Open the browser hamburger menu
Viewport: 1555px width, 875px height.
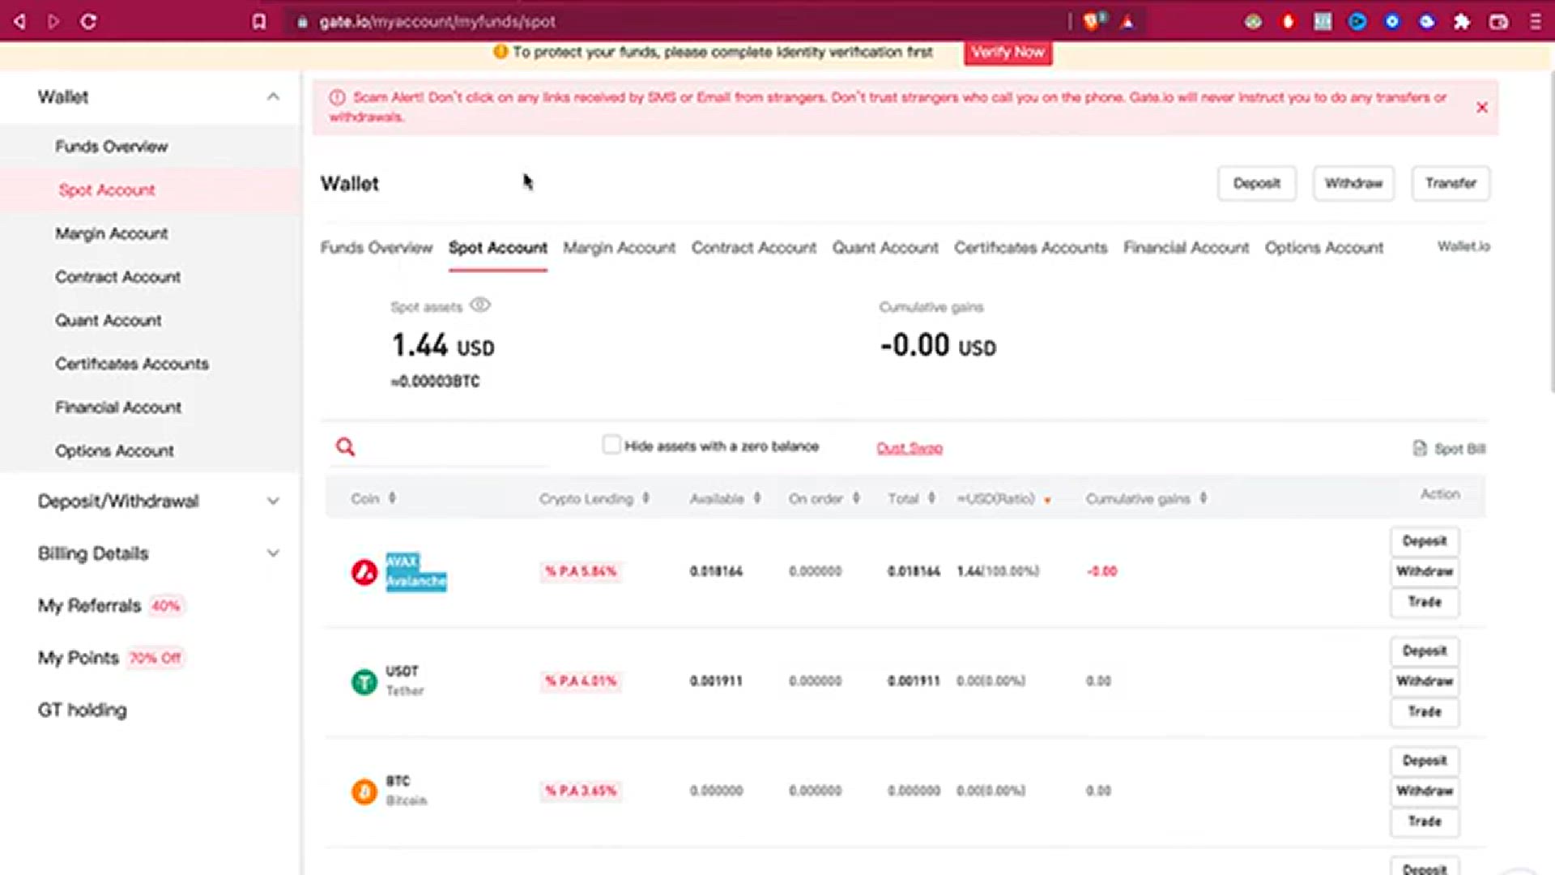click(1536, 22)
